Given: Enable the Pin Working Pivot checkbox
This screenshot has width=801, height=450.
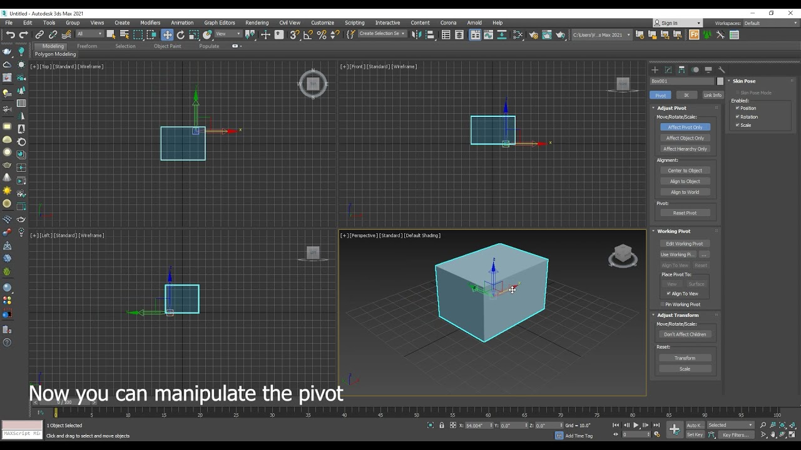Looking at the screenshot, I should (663, 304).
